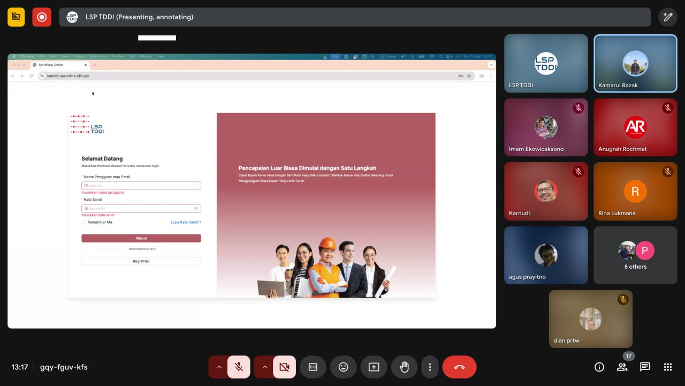The width and height of the screenshot is (685, 386).
Task: Click the red leave call button
Action: tap(459, 367)
